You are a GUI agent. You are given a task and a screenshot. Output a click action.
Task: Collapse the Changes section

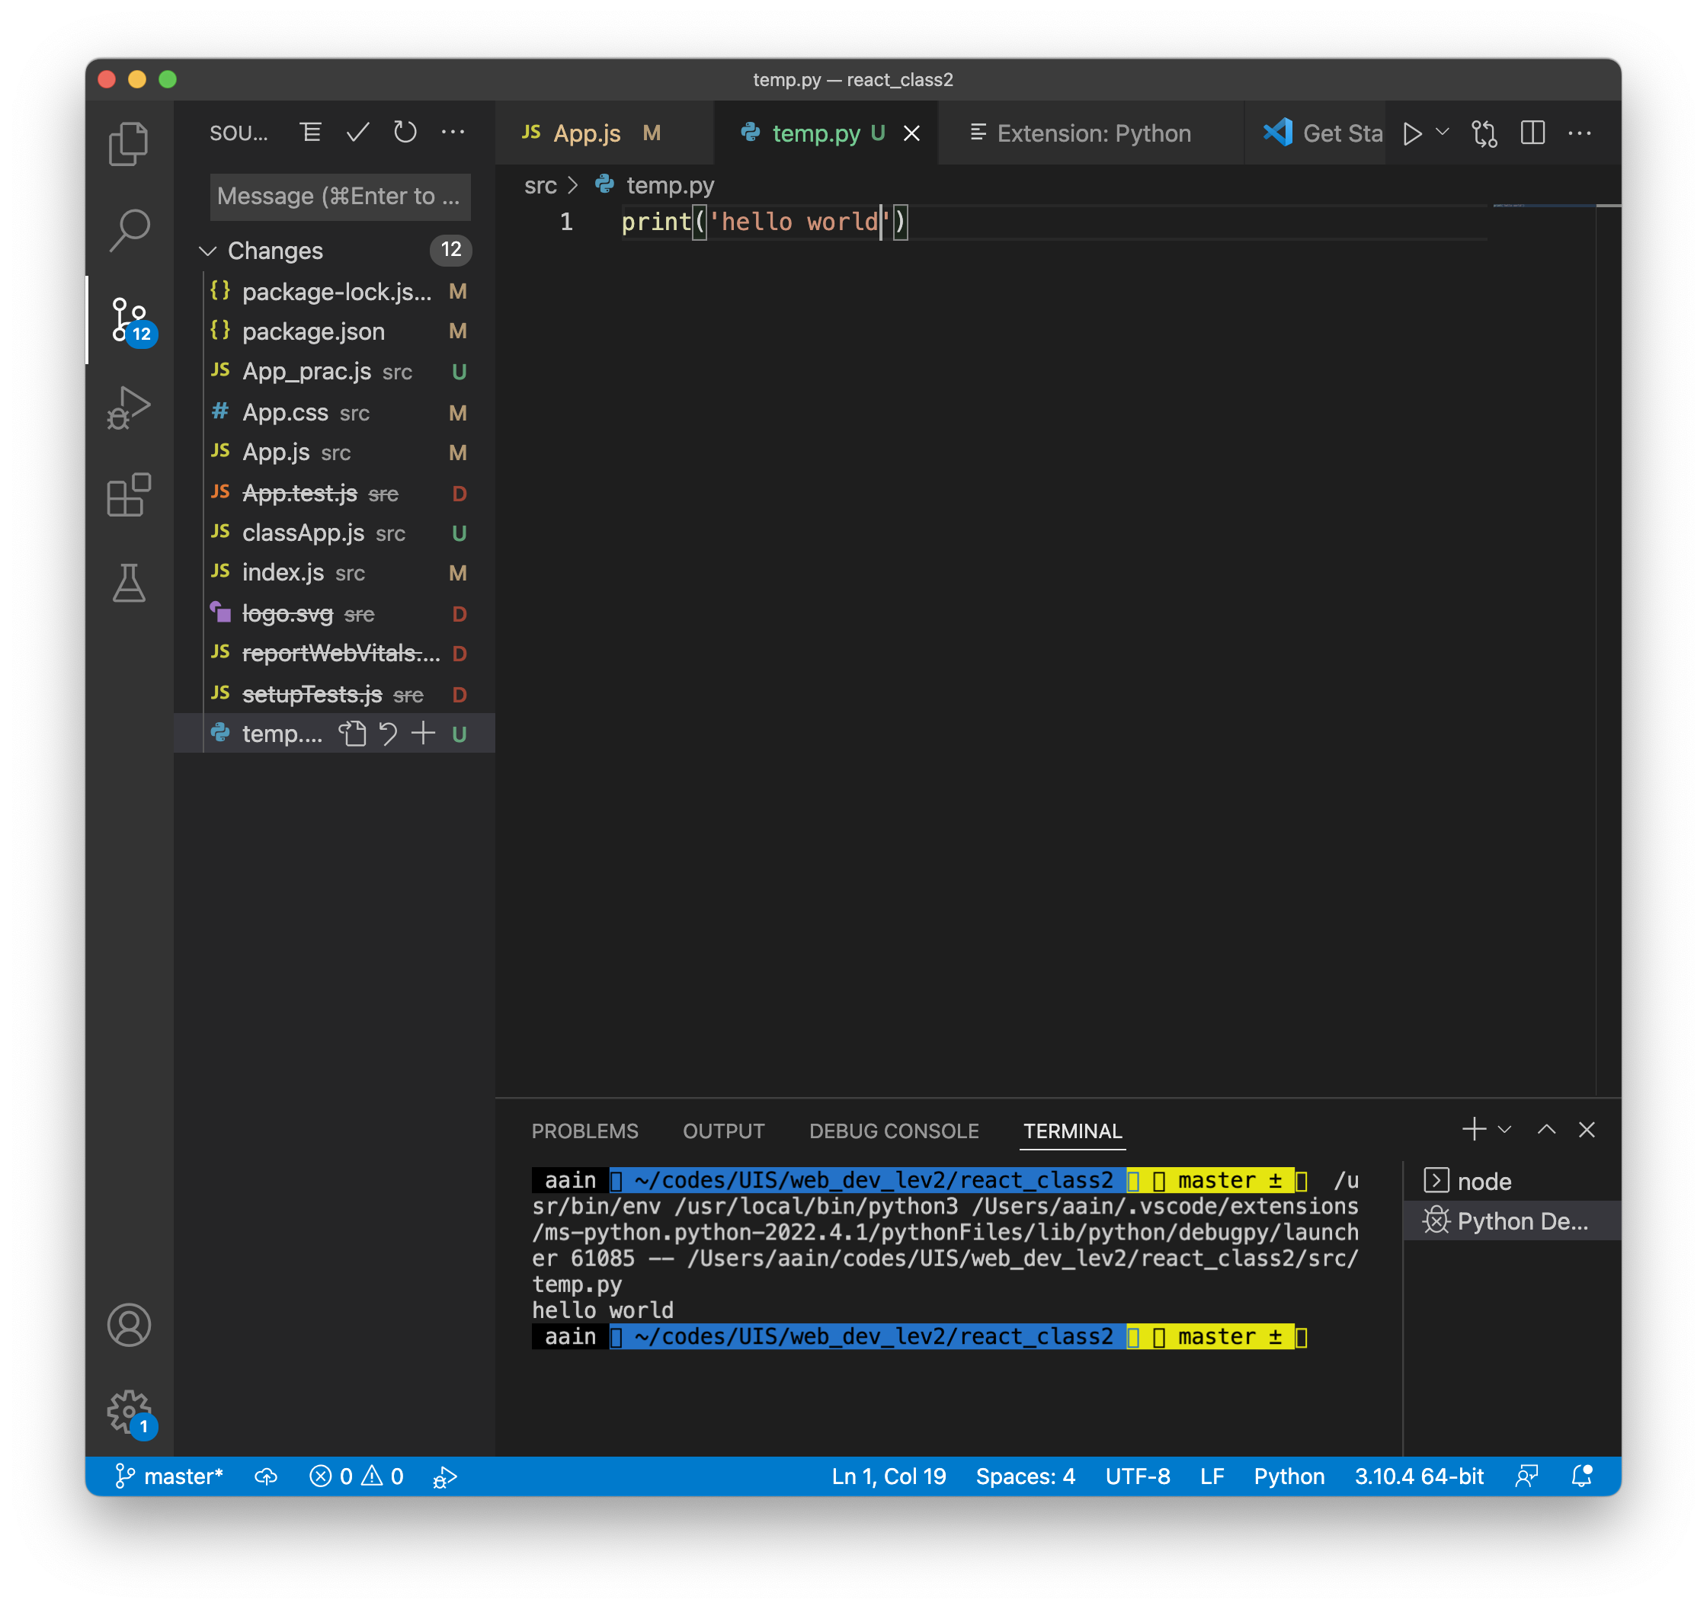208,251
